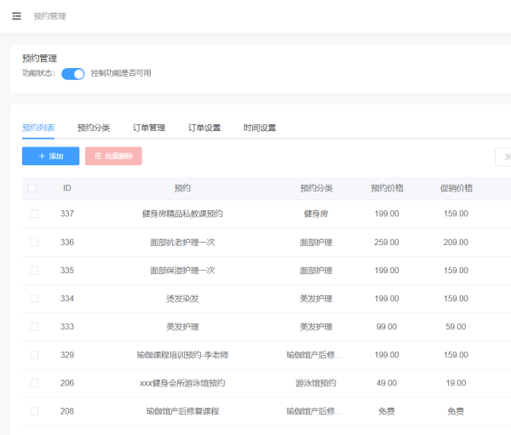The image size is (511, 435).
Task: Click the search input field at right
Action: [503, 157]
